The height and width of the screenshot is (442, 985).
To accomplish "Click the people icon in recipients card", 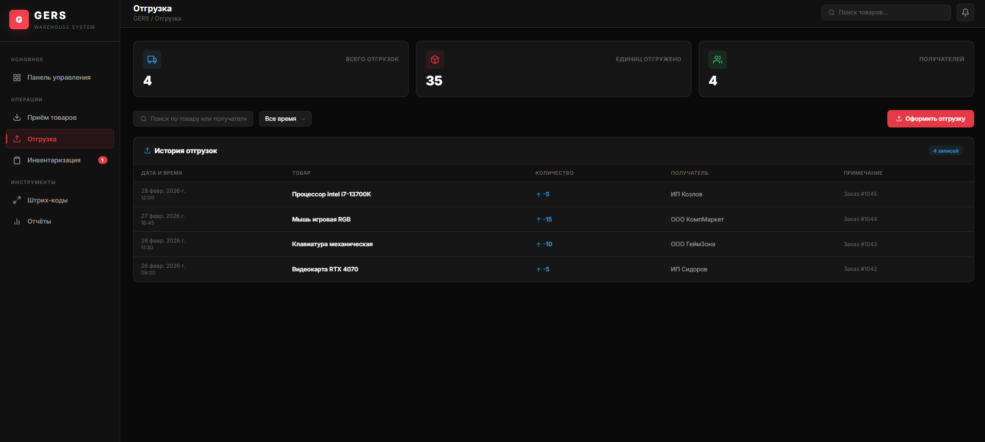I will (x=717, y=60).
